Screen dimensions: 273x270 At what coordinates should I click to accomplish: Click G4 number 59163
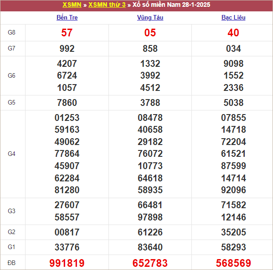tap(67, 130)
